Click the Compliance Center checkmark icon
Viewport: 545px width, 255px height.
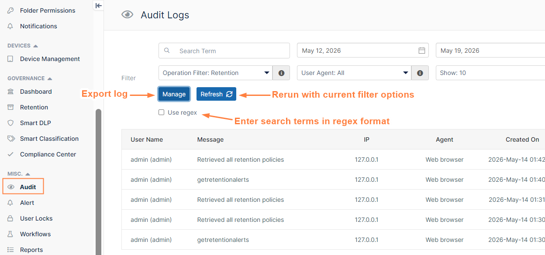click(x=10, y=154)
